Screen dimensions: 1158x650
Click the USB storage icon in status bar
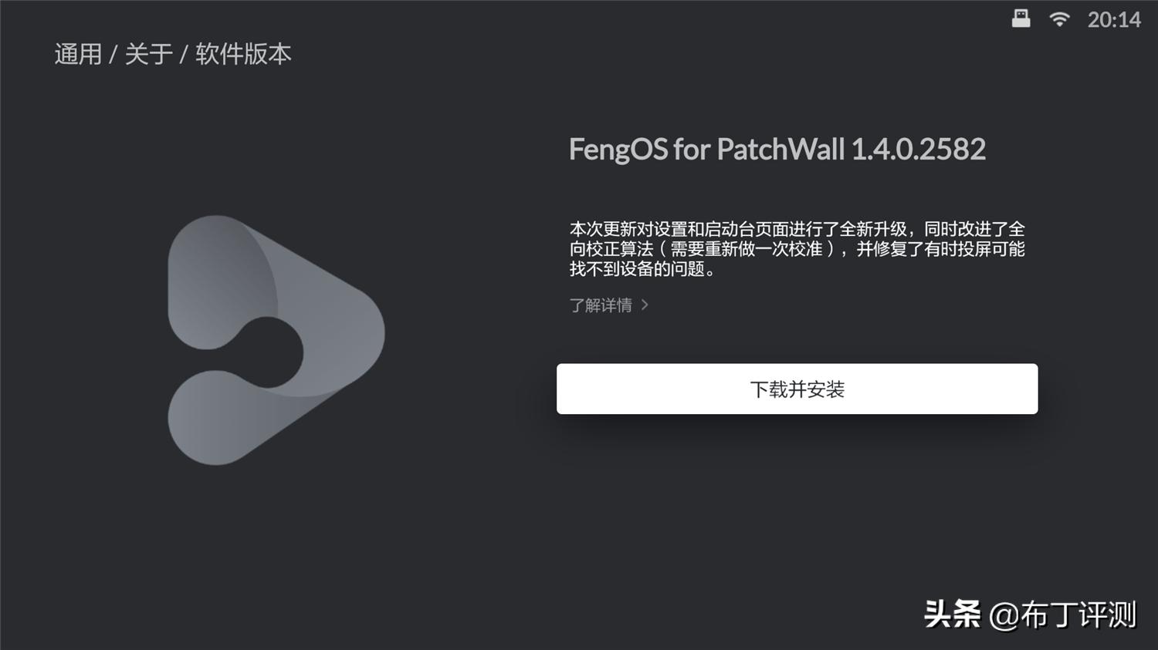point(1021,19)
